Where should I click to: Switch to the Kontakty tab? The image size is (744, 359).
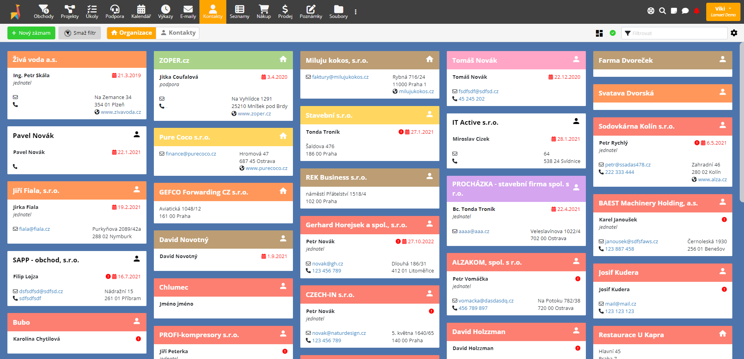178,33
